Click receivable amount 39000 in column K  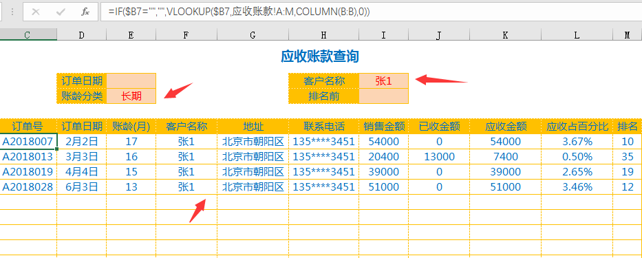point(505,171)
